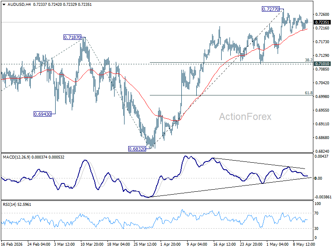This screenshot has width=332, height=249.
Task: Select the 0.69550 price axis value
Action: 322,110
